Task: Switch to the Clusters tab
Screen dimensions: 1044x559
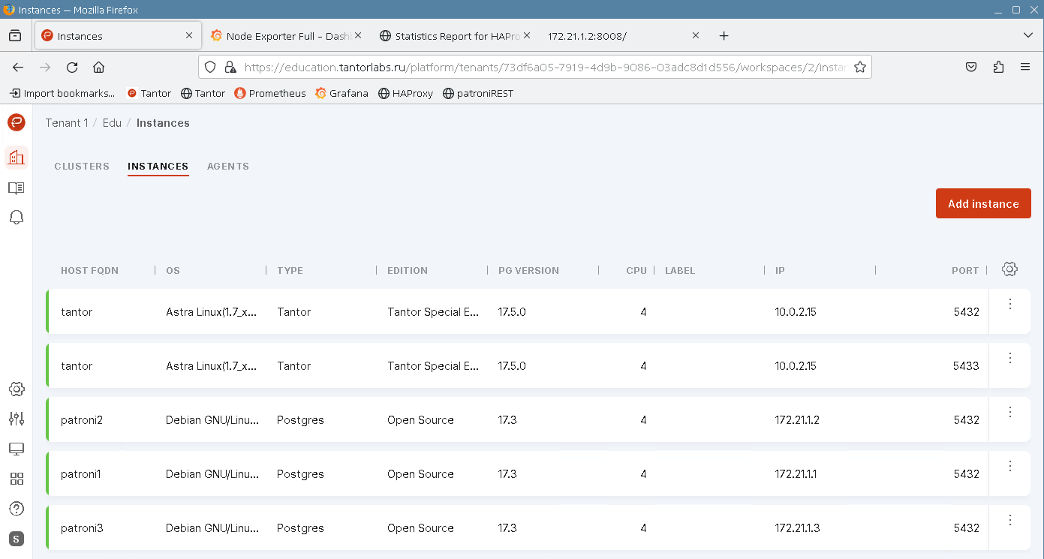Action: coord(82,167)
